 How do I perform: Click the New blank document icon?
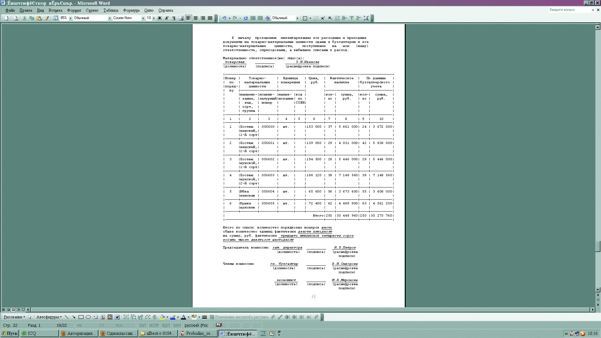(x=6, y=18)
